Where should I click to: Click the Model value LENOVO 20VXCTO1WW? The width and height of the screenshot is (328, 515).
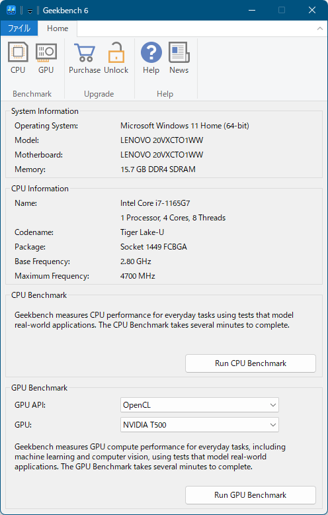click(x=162, y=140)
